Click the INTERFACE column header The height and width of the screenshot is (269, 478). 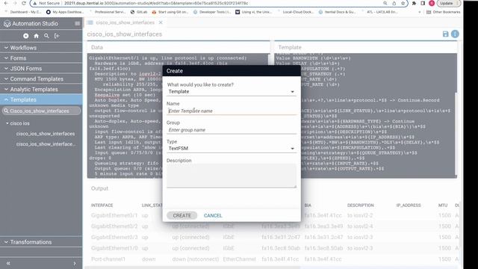pos(102,205)
